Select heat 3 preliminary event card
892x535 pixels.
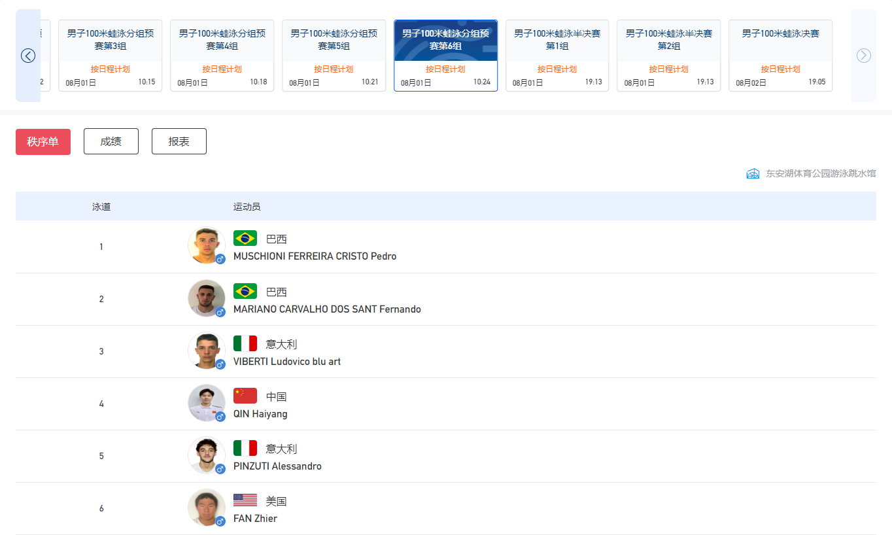click(111, 55)
